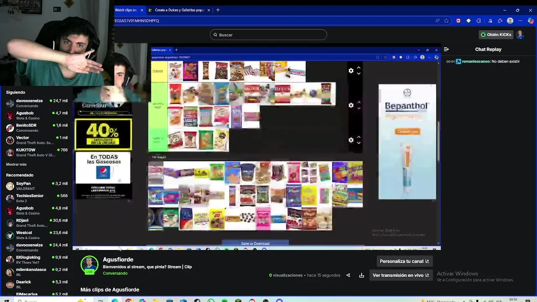Open the Conversando category link under Agusfiorde
537x302 pixels.
[x=115, y=273]
